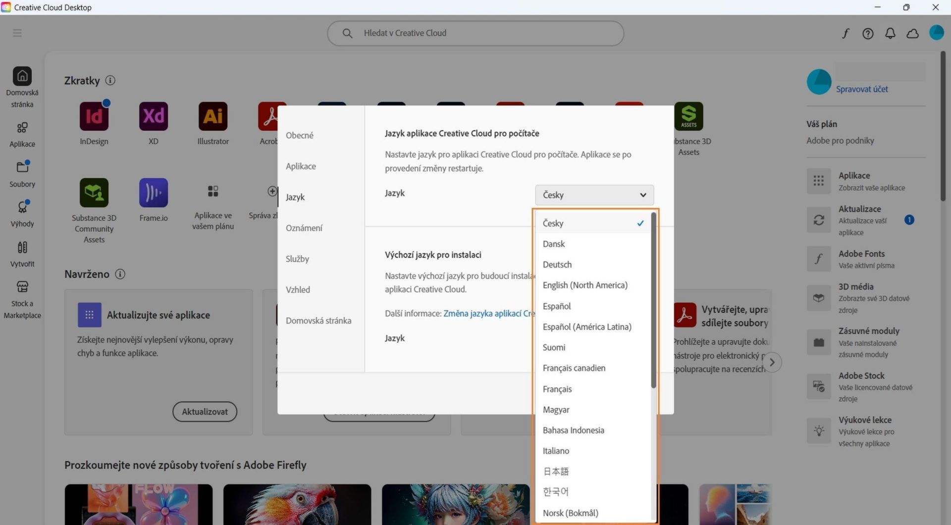Select Magyar in language list
This screenshot has height=525, width=951.
[593, 410]
